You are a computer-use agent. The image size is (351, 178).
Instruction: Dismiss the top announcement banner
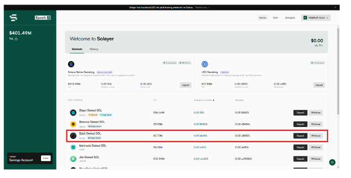point(335,8)
